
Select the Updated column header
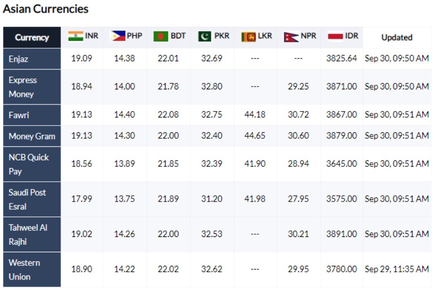coord(397,37)
